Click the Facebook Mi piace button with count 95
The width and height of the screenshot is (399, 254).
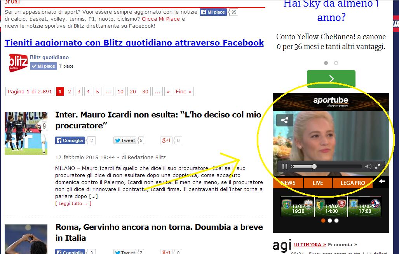[213, 12]
